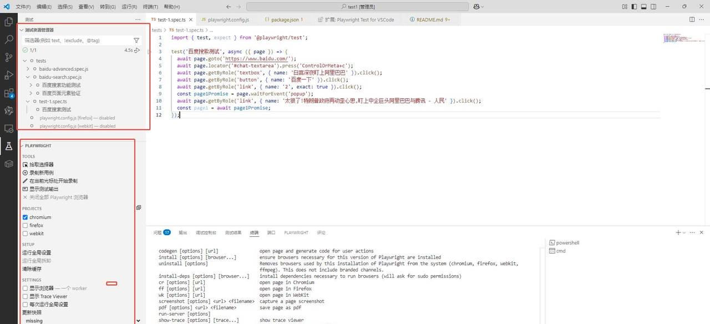Open the Explorer view in activity bar
The height and width of the screenshot is (324, 710).
8,22
